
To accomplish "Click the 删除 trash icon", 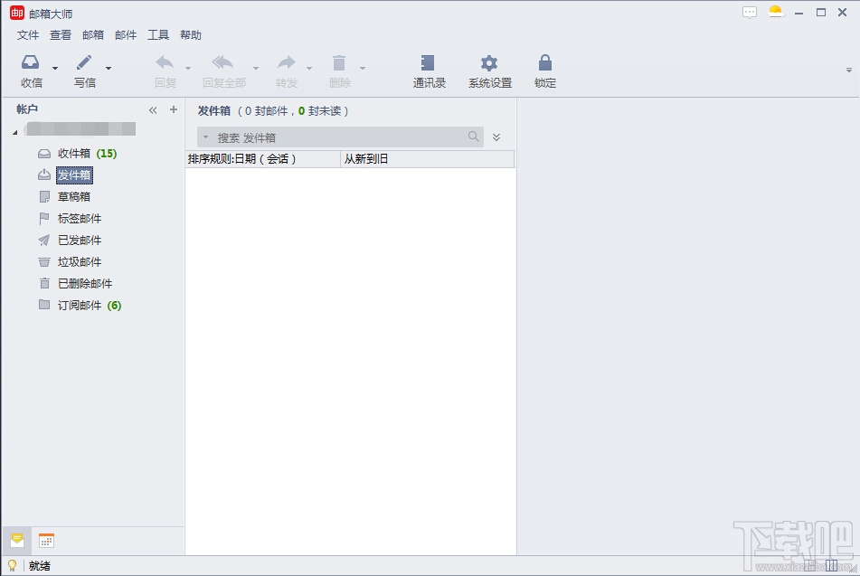I will tap(339, 62).
